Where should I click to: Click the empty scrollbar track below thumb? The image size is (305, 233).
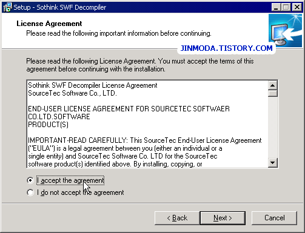click(273, 128)
